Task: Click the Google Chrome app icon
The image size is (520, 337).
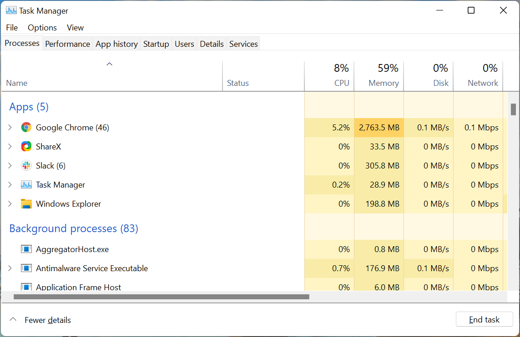Action: click(26, 127)
